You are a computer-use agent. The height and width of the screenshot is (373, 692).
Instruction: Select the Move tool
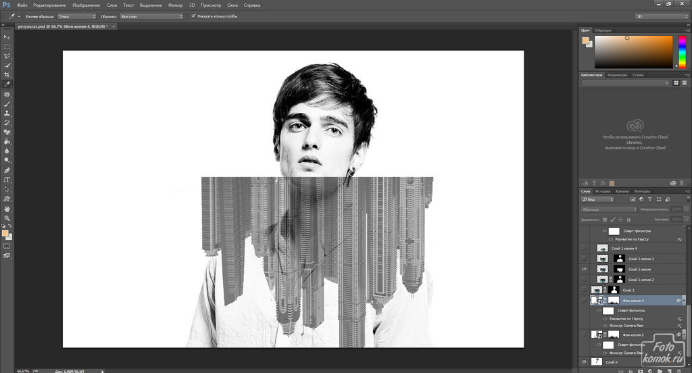click(7, 36)
